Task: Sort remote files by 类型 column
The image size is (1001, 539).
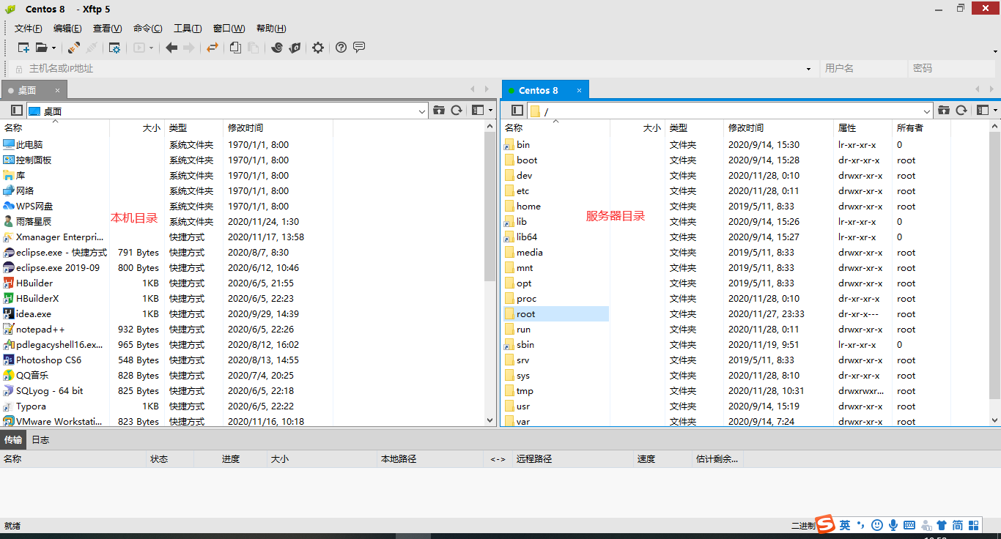Action: [694, 128]
